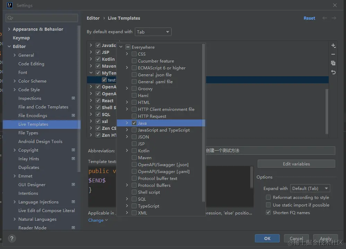Image resolution: width=346 pixels, height=249 pixels.
Task: Click the IntelliJ logo in title bar
Action: (x=9, y=5)
